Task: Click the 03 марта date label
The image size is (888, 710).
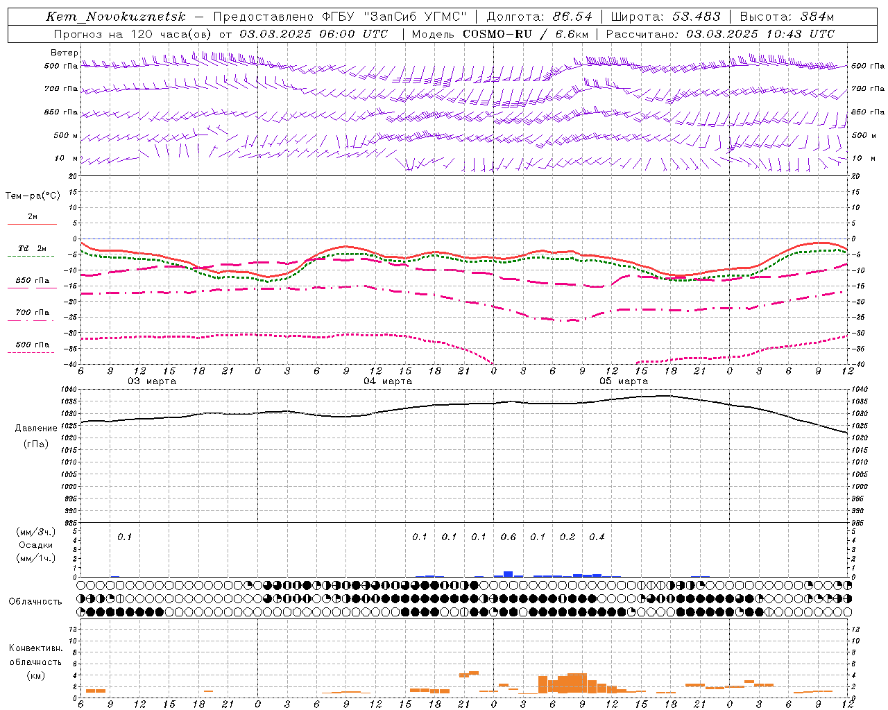Action: click(x=152, y=381)
